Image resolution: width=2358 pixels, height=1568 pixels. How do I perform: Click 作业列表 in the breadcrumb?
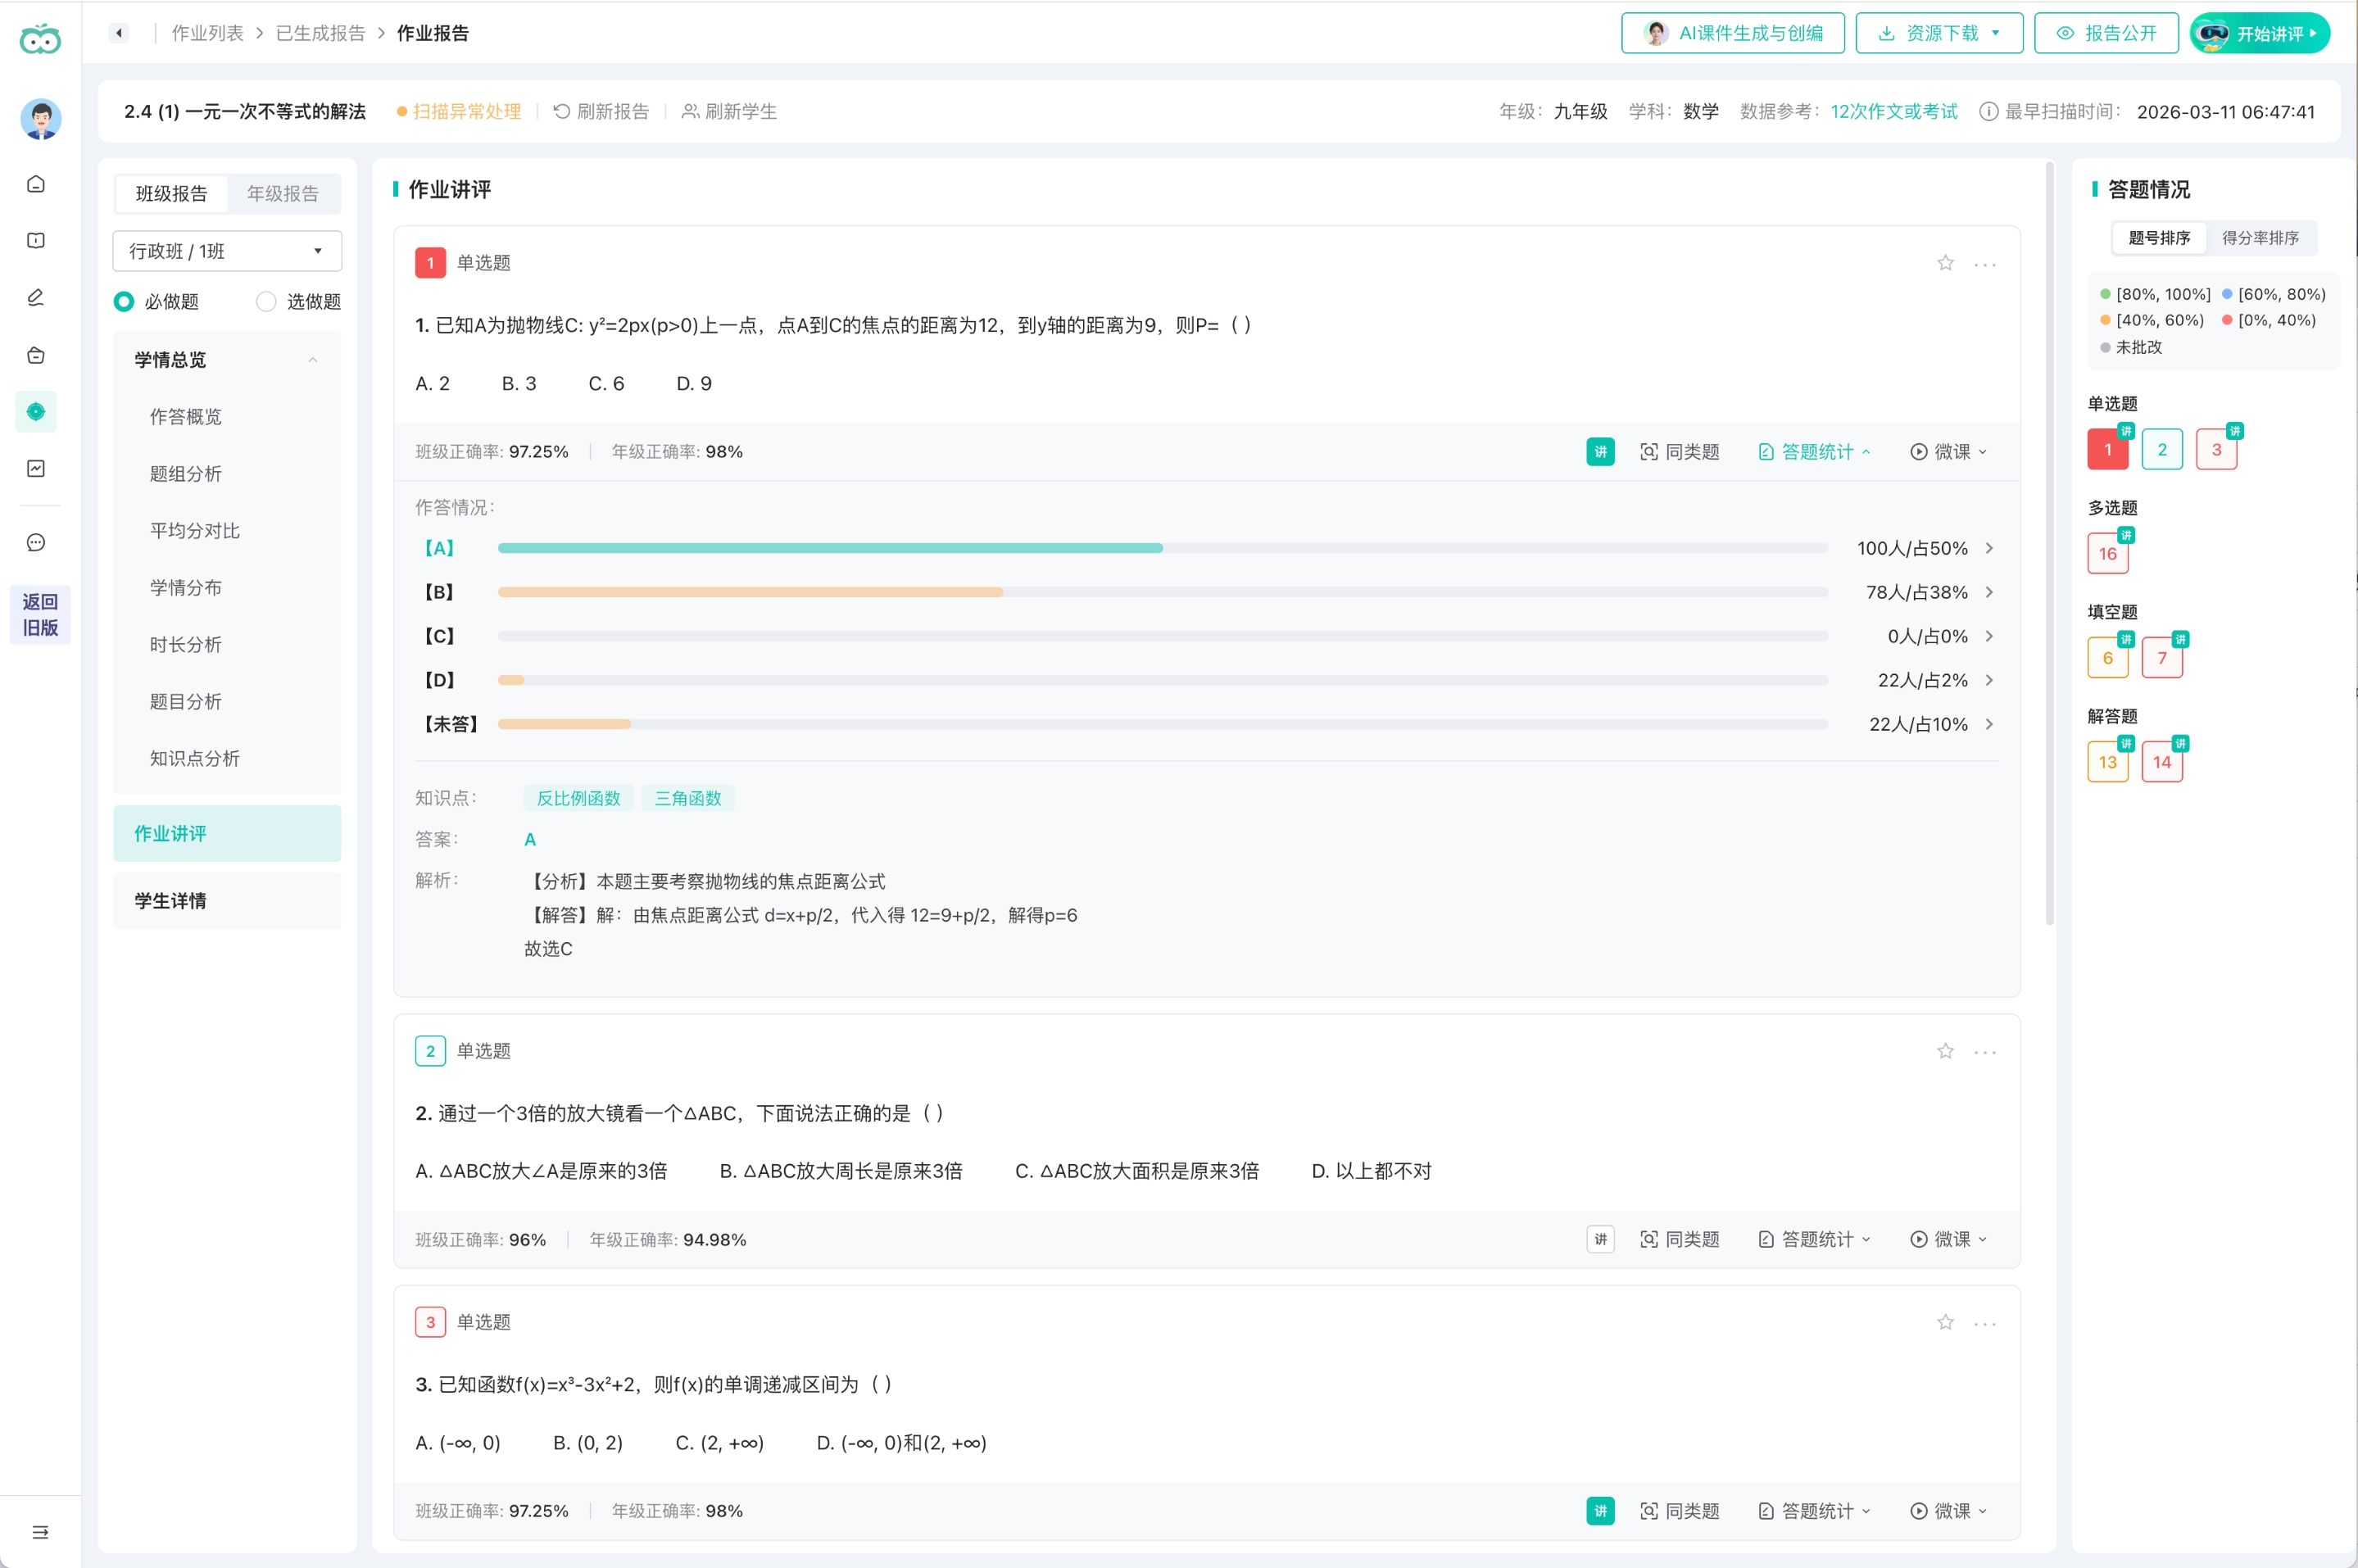coord(208,33)
